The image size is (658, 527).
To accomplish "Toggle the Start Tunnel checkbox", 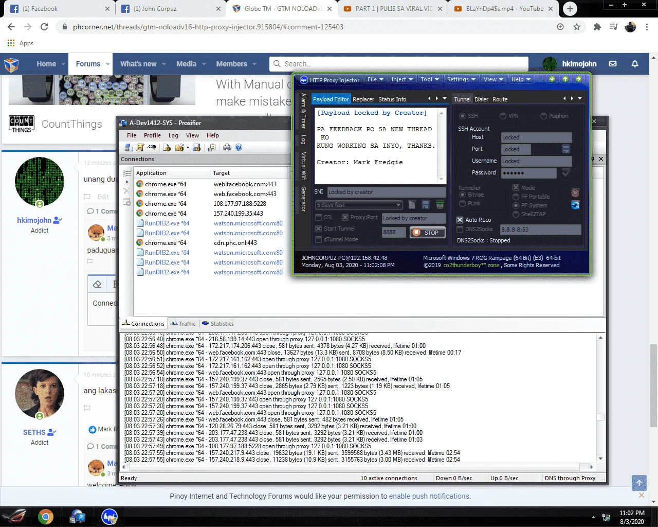I will 319,229.
